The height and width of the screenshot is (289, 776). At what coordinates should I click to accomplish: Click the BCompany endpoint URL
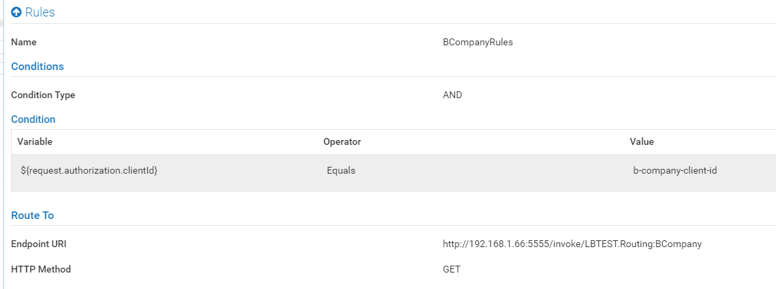[572, 244]
